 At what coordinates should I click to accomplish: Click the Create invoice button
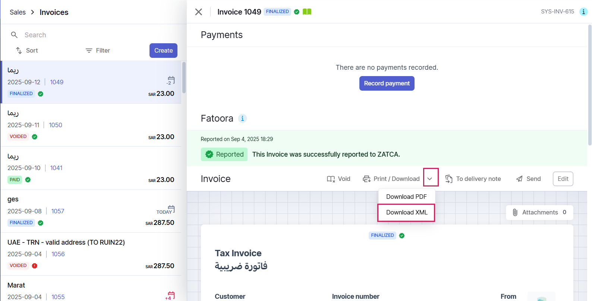[163, 51]
